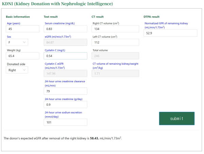Click the green submit button
Viewport: 204px width, 154px height.
click(176, 118)
